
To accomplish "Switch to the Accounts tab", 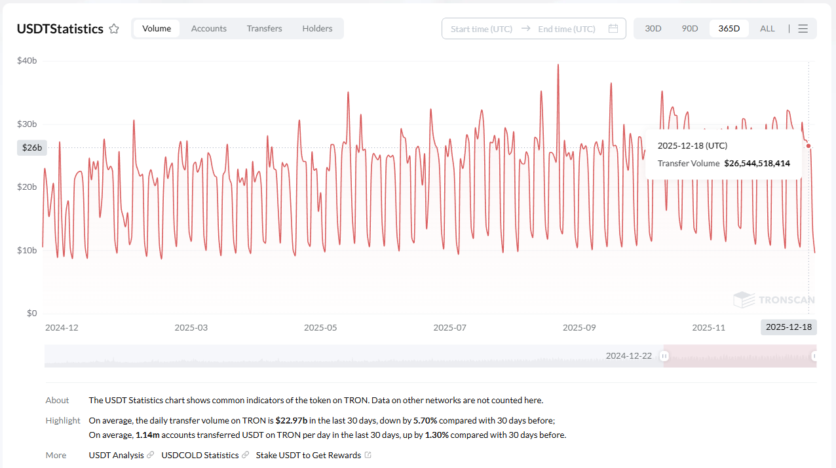I will point(209,29).
